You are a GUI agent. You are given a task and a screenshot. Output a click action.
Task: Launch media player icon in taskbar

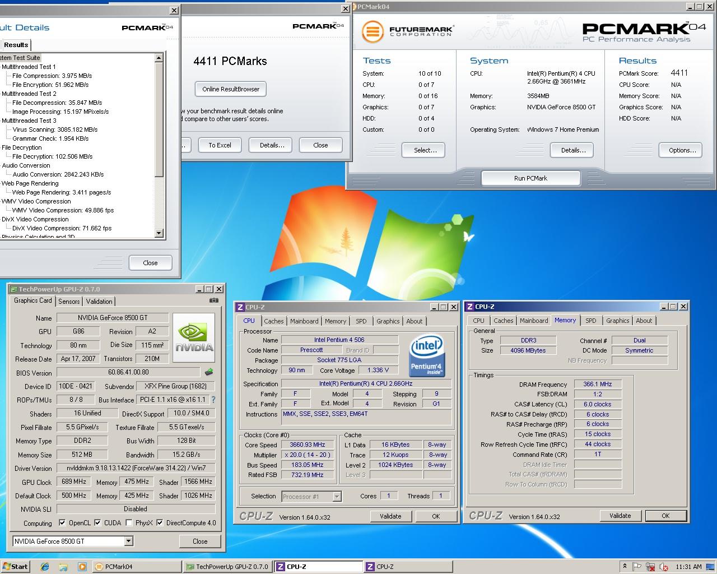(82, 567)
